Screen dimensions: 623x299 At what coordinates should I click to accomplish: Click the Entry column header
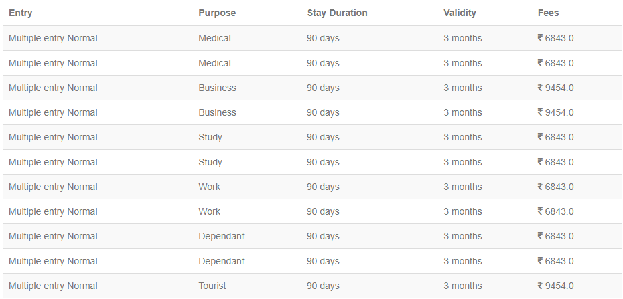pyautogui.click(x=21, y=13)
